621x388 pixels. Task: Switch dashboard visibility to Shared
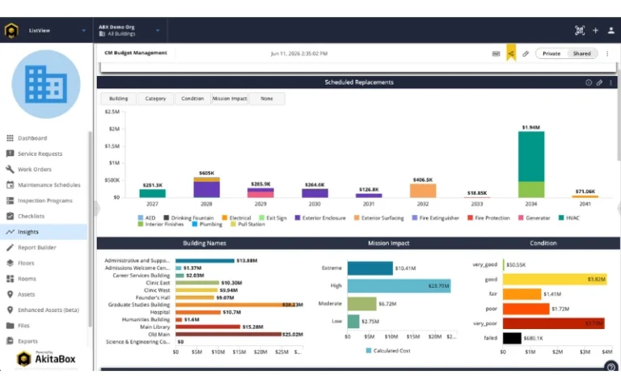click(x=582, y=53)
